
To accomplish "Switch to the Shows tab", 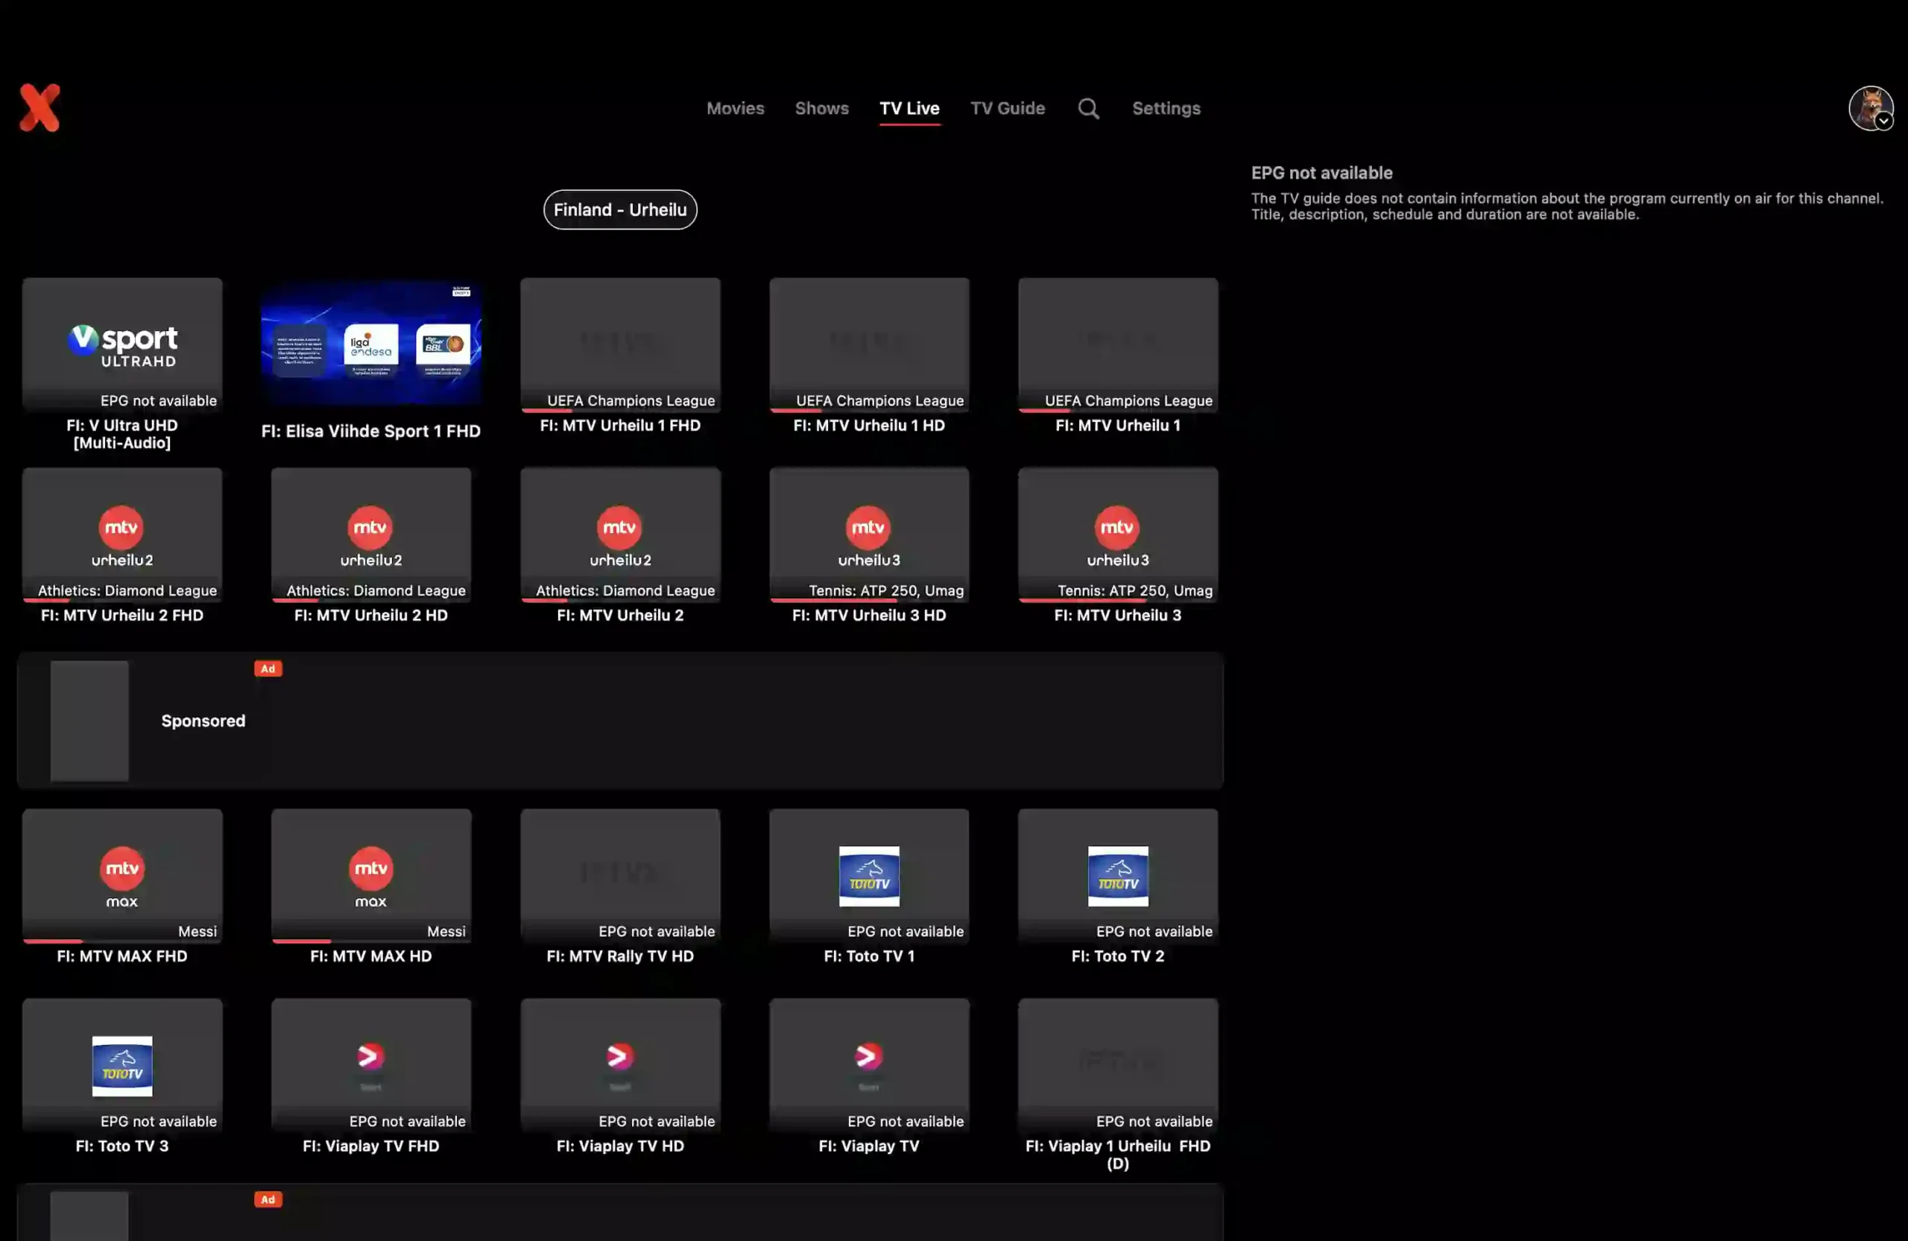I will (821, 108).
